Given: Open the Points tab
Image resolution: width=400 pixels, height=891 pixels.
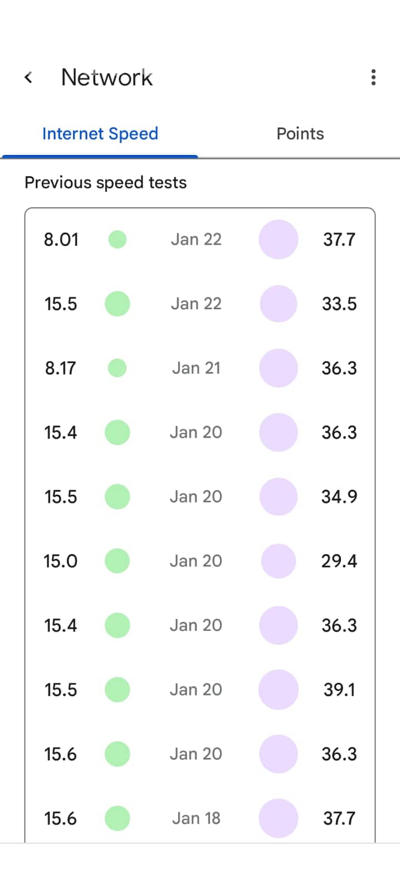Looking at the screenshot, I should (x=300, y=134).
